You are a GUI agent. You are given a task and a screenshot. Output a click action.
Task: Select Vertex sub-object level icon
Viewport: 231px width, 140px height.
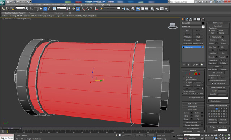tap(186, 74)
